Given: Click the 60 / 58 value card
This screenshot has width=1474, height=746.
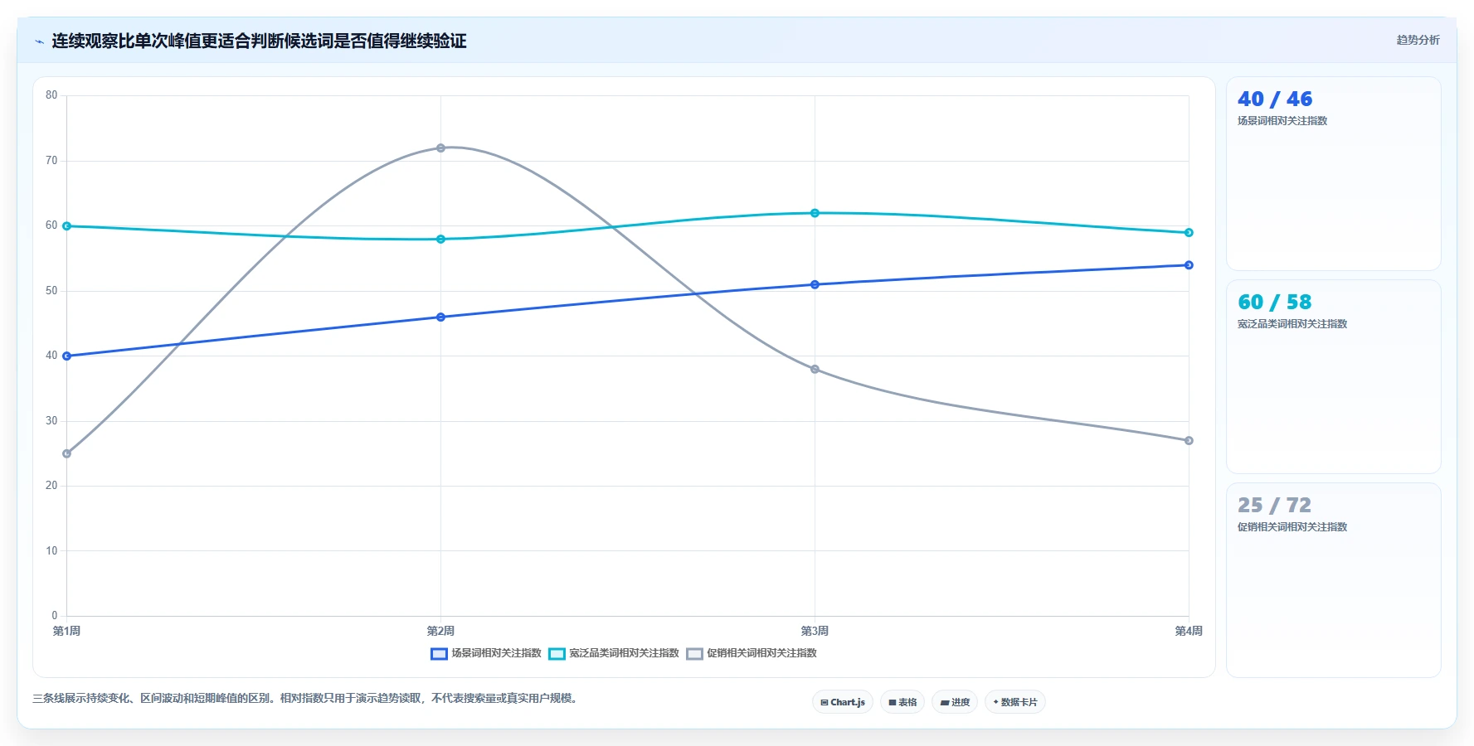Looking at the screenshot, I should [1333, 377].
